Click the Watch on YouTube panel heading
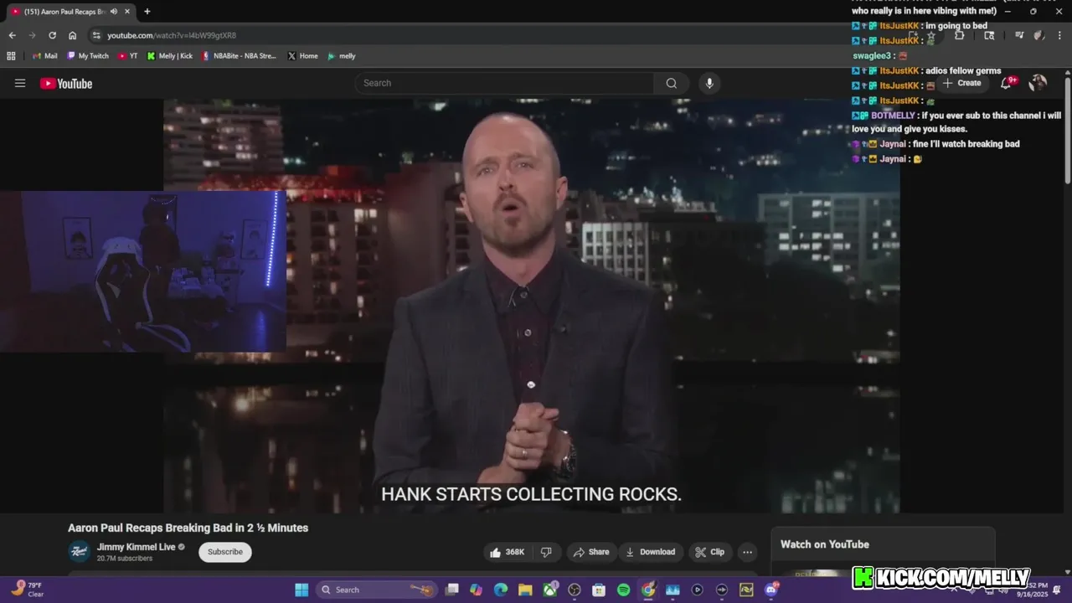Screen dimensions: 1072x603 click(x=825, y=544)
